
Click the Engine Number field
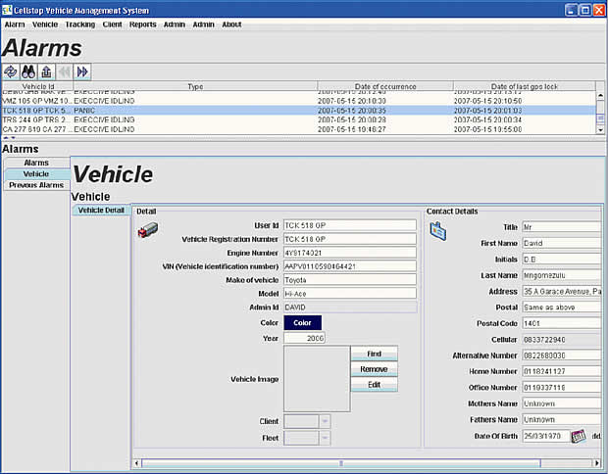350,253
